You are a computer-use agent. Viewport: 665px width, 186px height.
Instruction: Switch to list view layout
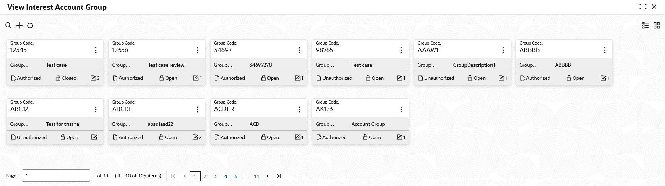[646, 26]
